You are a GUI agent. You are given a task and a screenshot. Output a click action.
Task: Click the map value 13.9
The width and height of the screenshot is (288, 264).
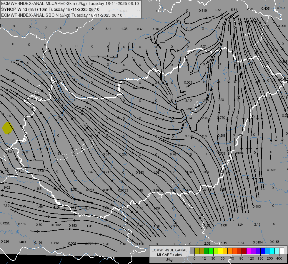pos(41,171)
